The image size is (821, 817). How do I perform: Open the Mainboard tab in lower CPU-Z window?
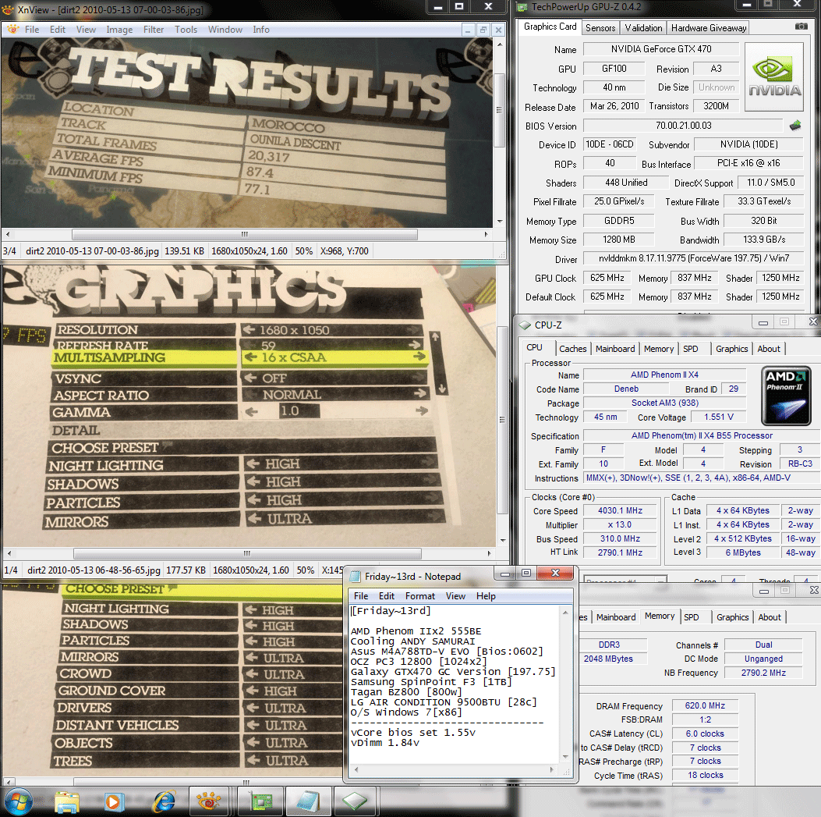(x=616, y=616)
